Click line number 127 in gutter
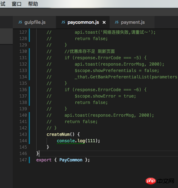Viewport: 178px width, 188px height. tap(23, 32)
